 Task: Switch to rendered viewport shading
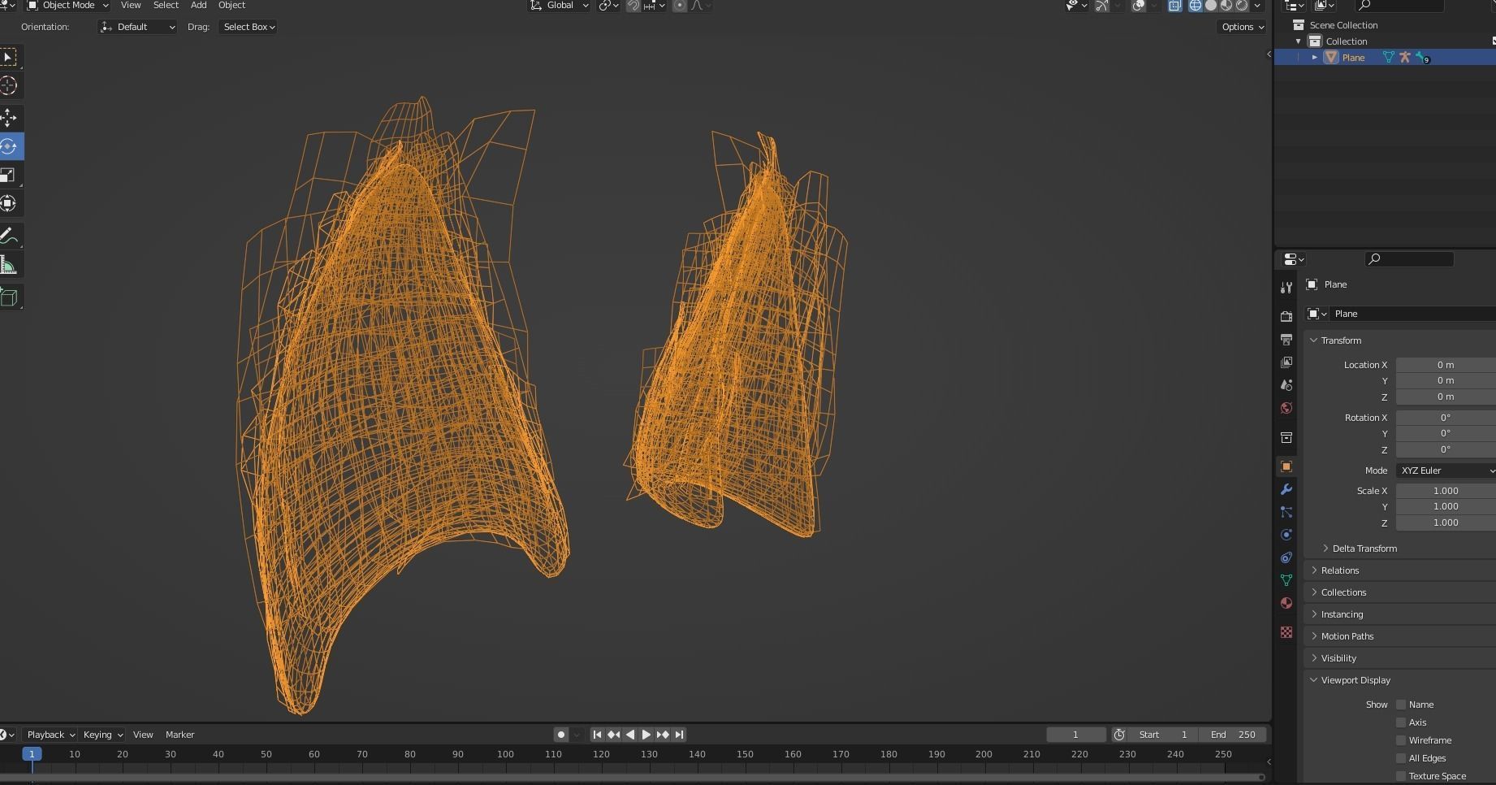1242,6
